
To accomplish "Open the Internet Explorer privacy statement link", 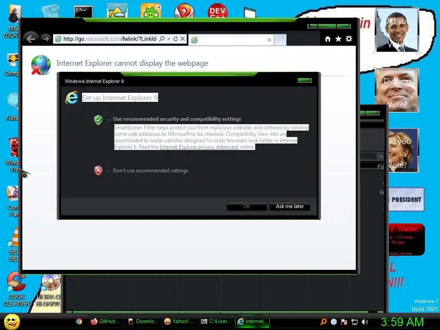I will [199, 147].
